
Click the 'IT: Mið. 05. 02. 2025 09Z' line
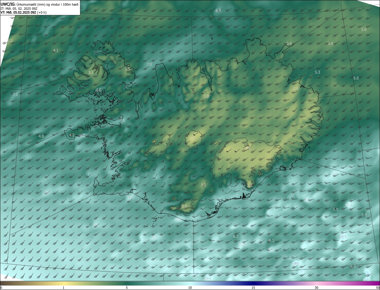tap(19, 8)
